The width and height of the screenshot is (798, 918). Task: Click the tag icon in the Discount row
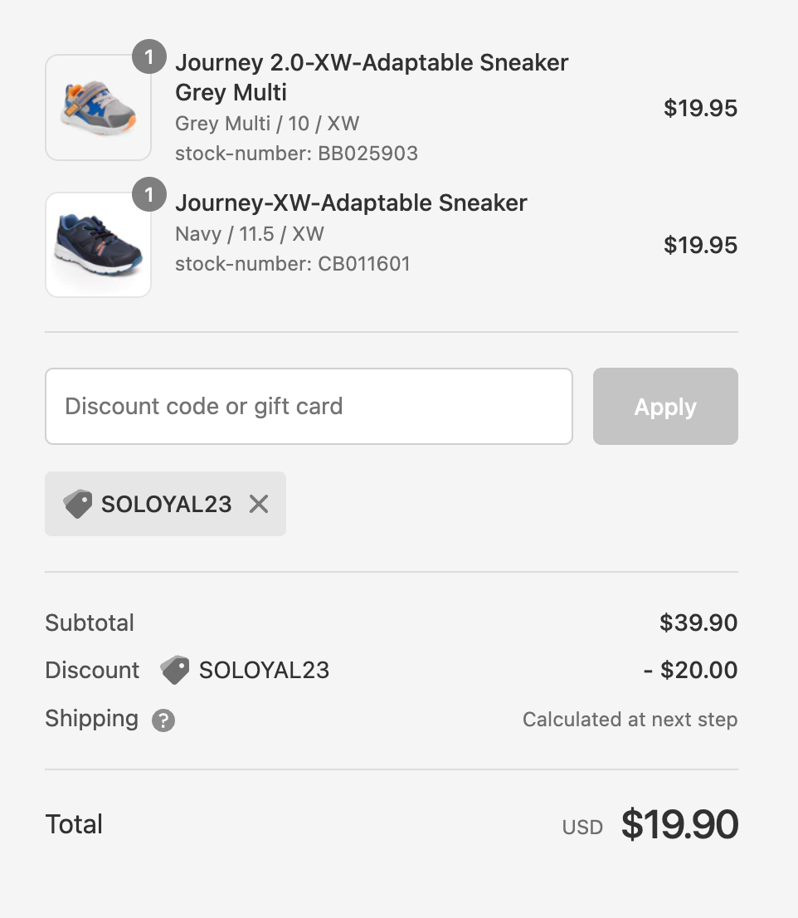174,670
